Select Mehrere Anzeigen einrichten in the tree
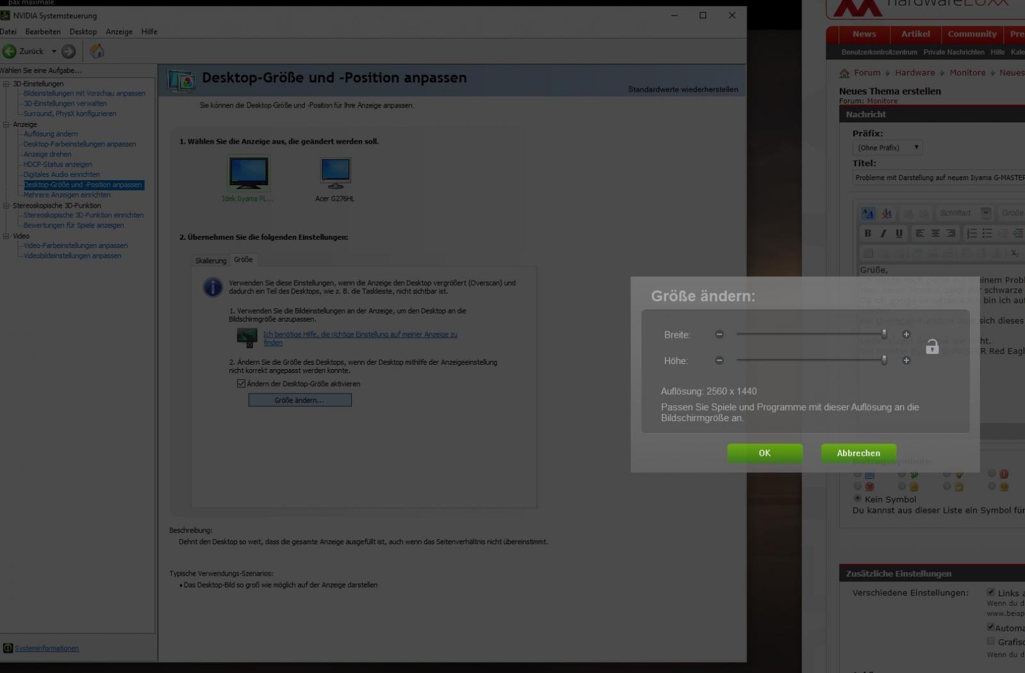The image size is (1025, 673). point(67,195)
